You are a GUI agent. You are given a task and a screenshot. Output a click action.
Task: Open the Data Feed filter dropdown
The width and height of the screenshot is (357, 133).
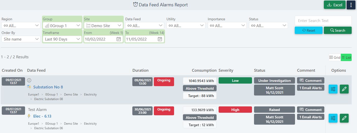(x=145, y=26)
